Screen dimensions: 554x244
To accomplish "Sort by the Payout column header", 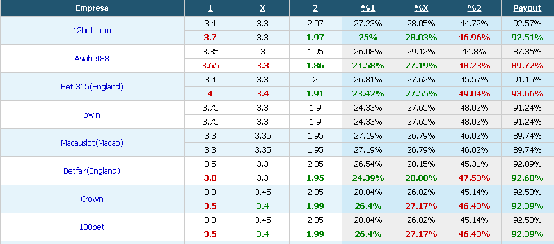I will click(x=527, y=8).
